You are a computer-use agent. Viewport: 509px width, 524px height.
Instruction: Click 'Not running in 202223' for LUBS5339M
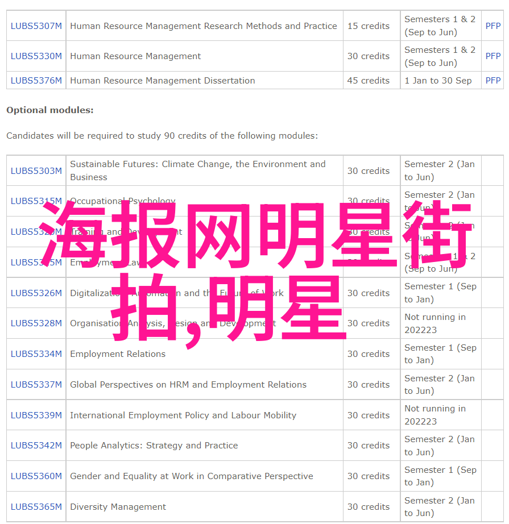click(x=435, y=415)
